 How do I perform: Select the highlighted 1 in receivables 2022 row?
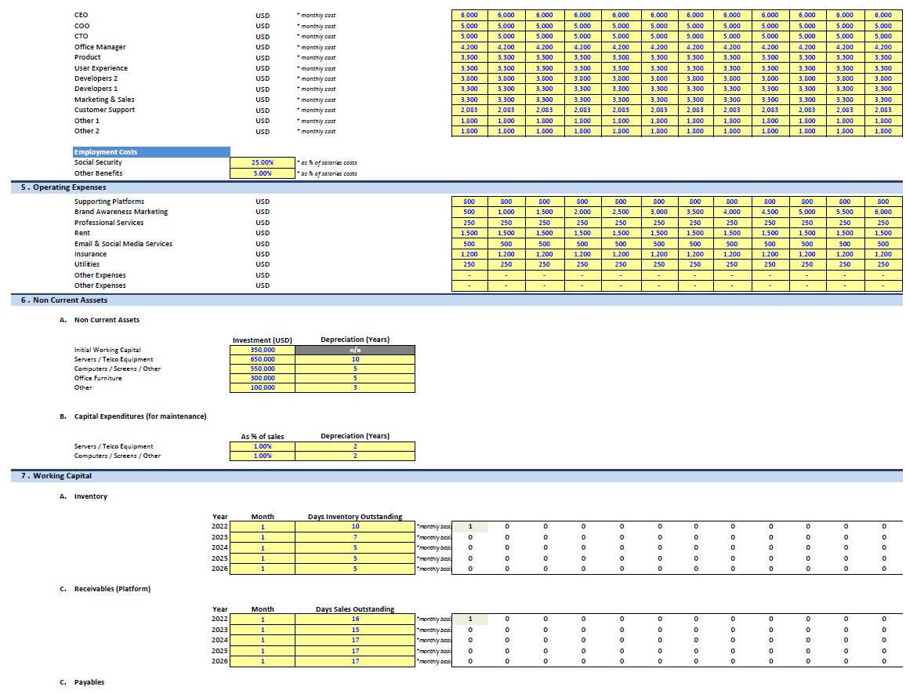469,620
